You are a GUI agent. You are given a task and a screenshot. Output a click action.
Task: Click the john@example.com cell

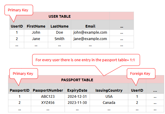coord(90,33)
